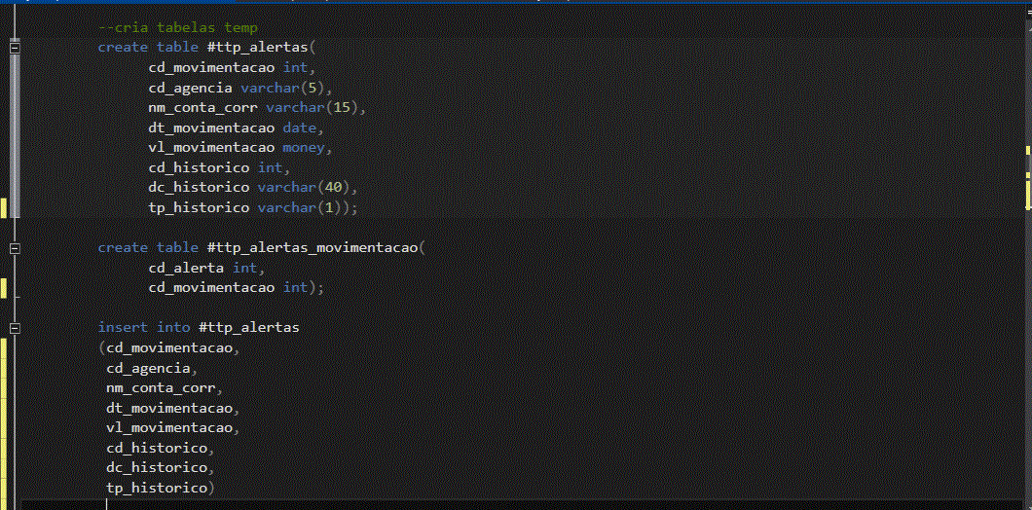Viewport: 1032px width, 510px height.
Task: Collapse the #ttp_alertas_movimentacao table definition
Action: [16, 248]
